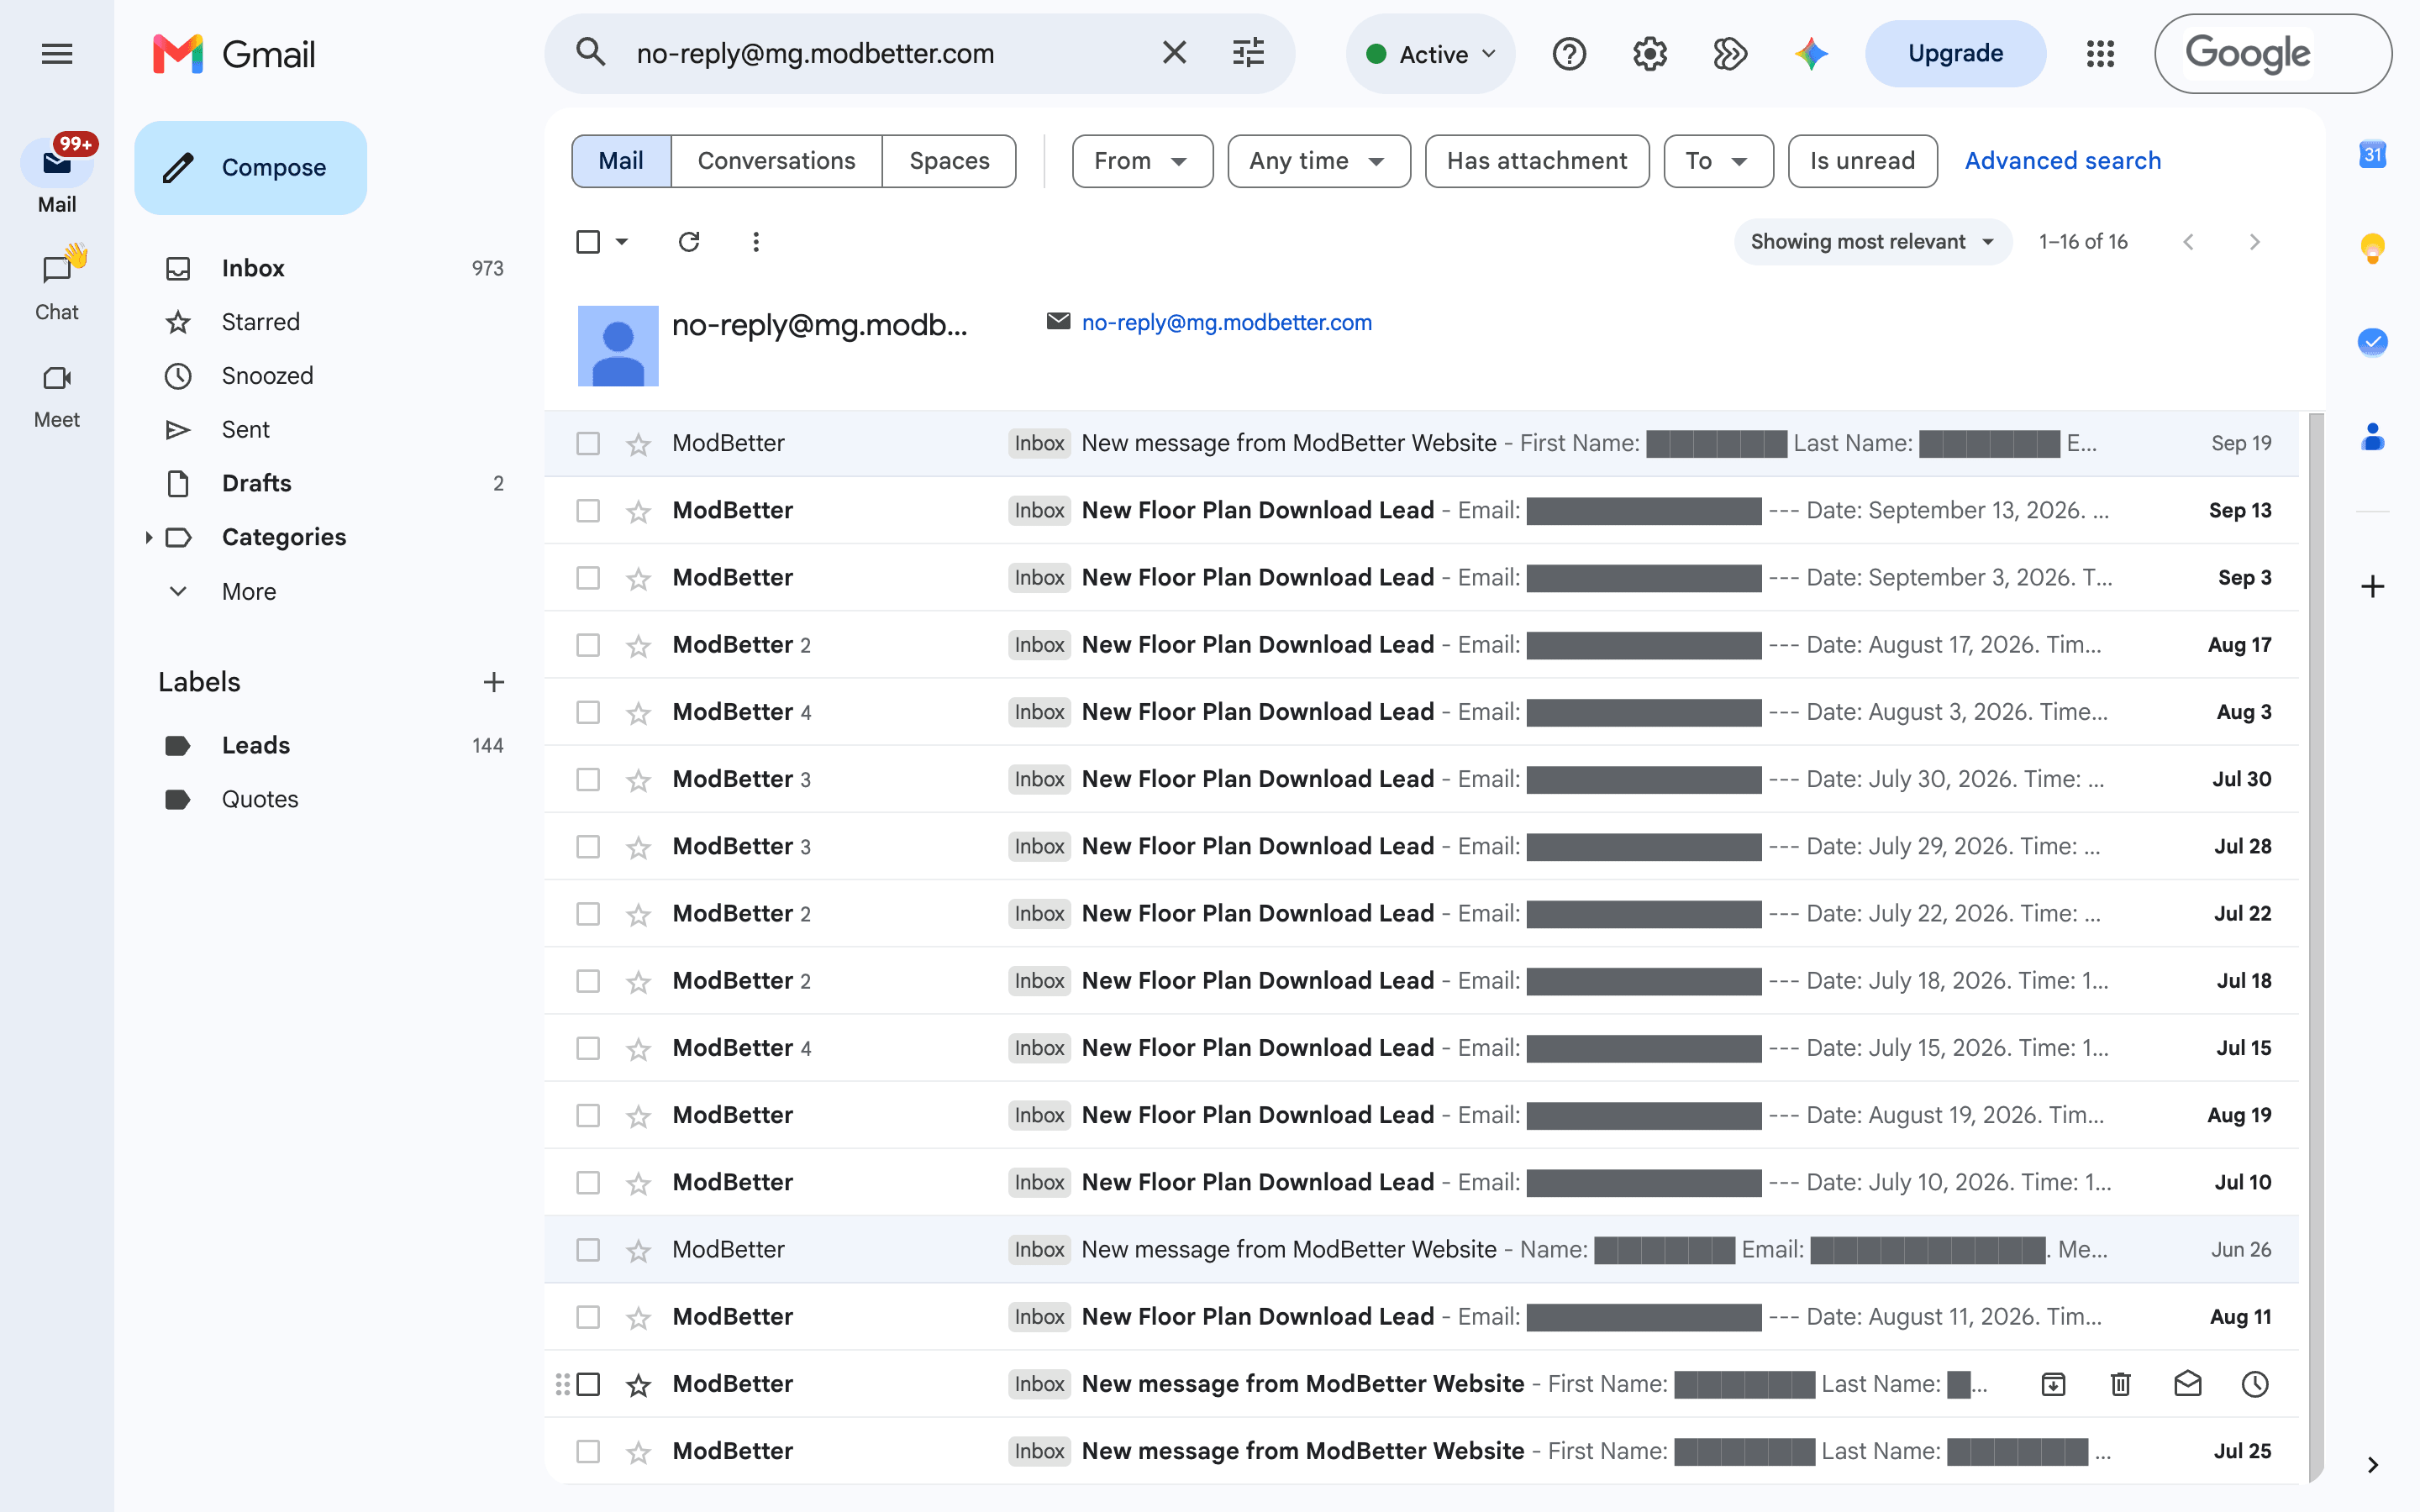Screen dimensions: 2420x1512
Task: Refresh the message list
Action: click(689, 242)
